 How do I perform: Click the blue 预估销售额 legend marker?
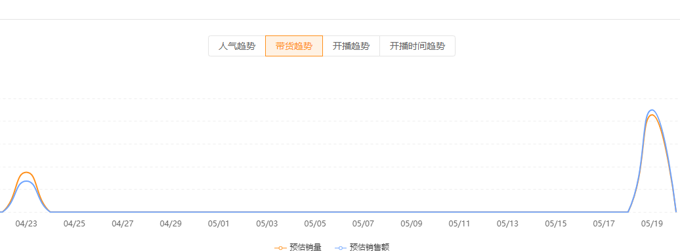tap(341, 248)
